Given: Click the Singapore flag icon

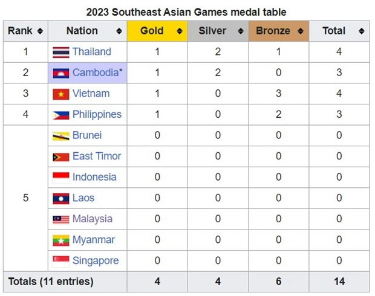Looking at the screenshot, I should pos(61,262).
